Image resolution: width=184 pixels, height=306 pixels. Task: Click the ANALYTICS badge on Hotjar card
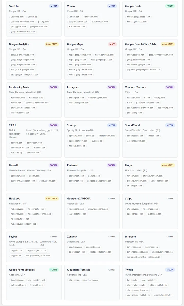coord(168,165)
